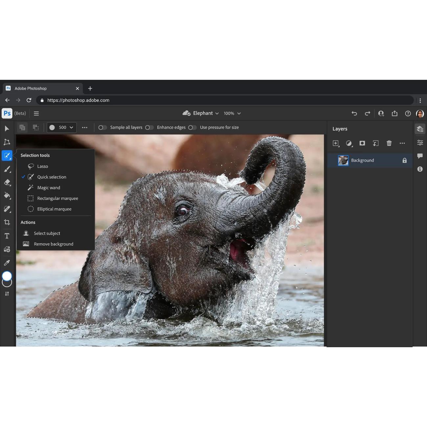Open the adjustments panel icon on the right edge
The width and height of the screenshot is (427, 427).
[420, 143]
